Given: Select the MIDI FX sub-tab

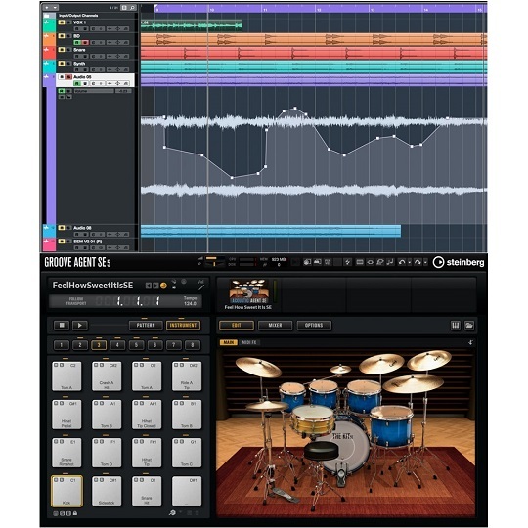Looking at the screenshot, I should pos(249,342).
